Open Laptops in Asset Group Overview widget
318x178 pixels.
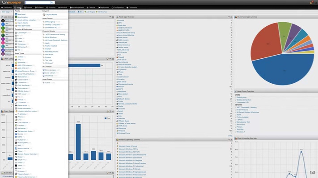click(239, 120)
